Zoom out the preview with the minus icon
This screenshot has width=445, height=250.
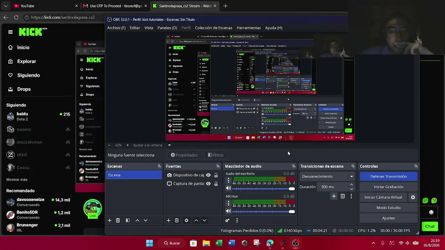point(109,145)
